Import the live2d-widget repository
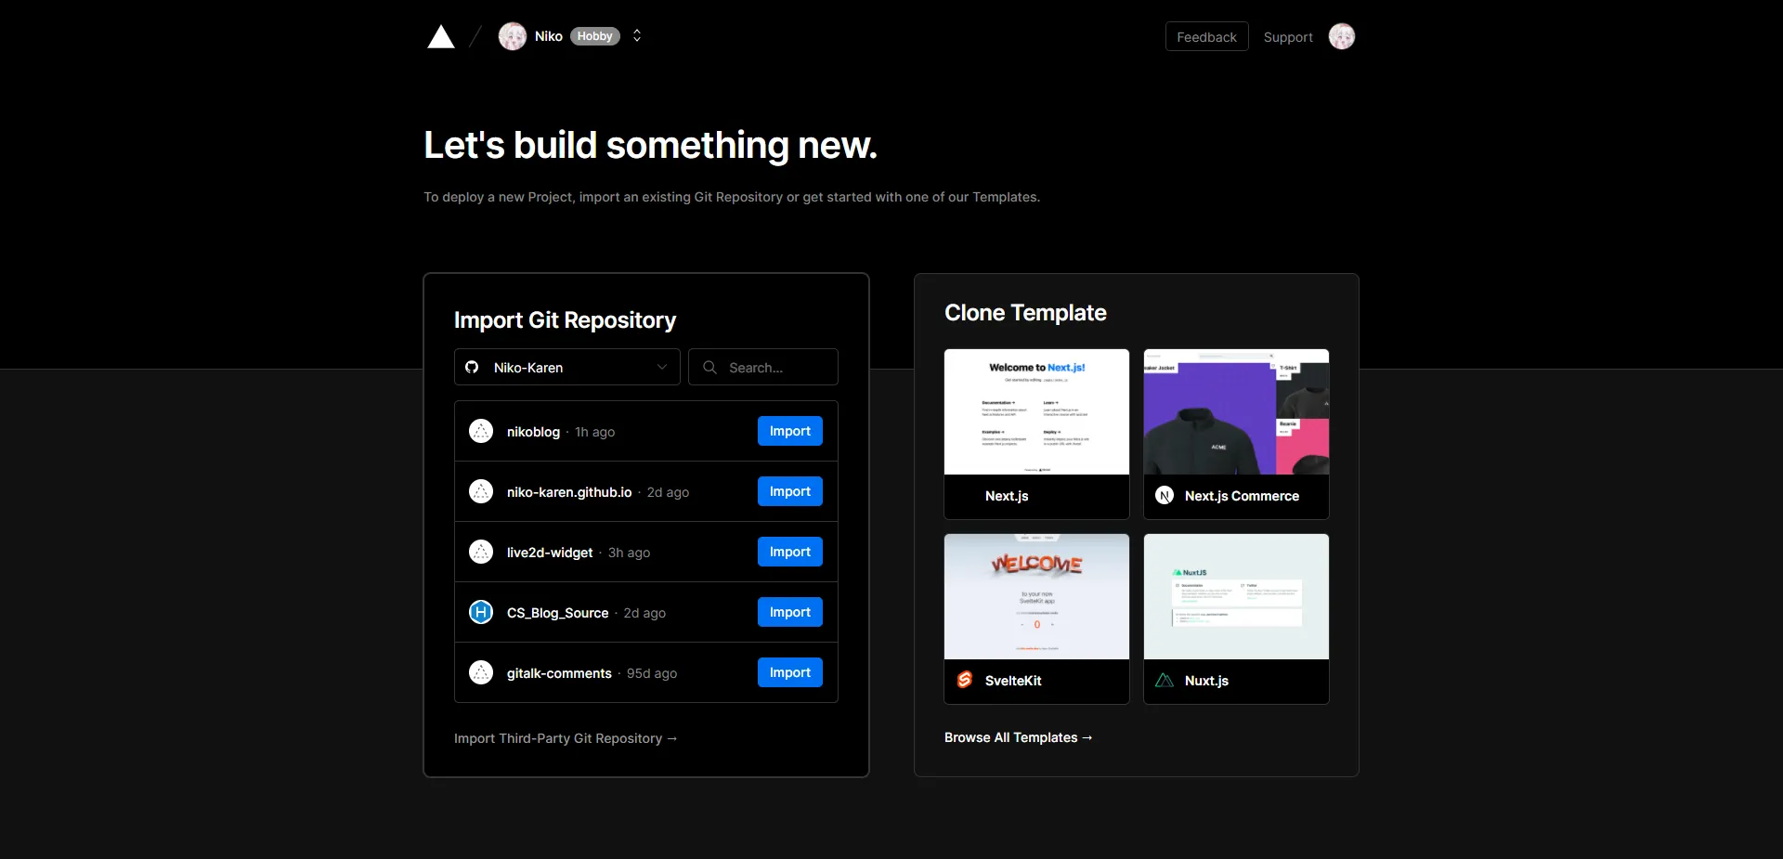Image resolution: width=1783 pixels, height=859 pixels. 789,552
